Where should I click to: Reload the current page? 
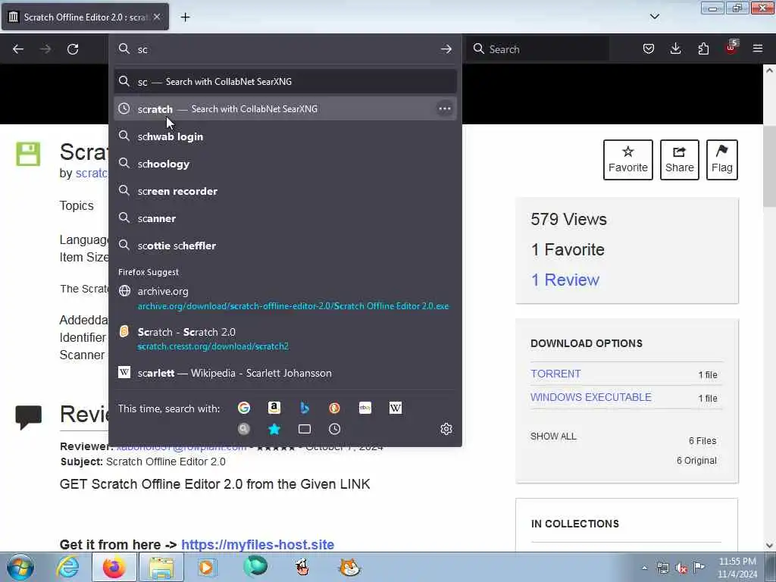[73, 49]
